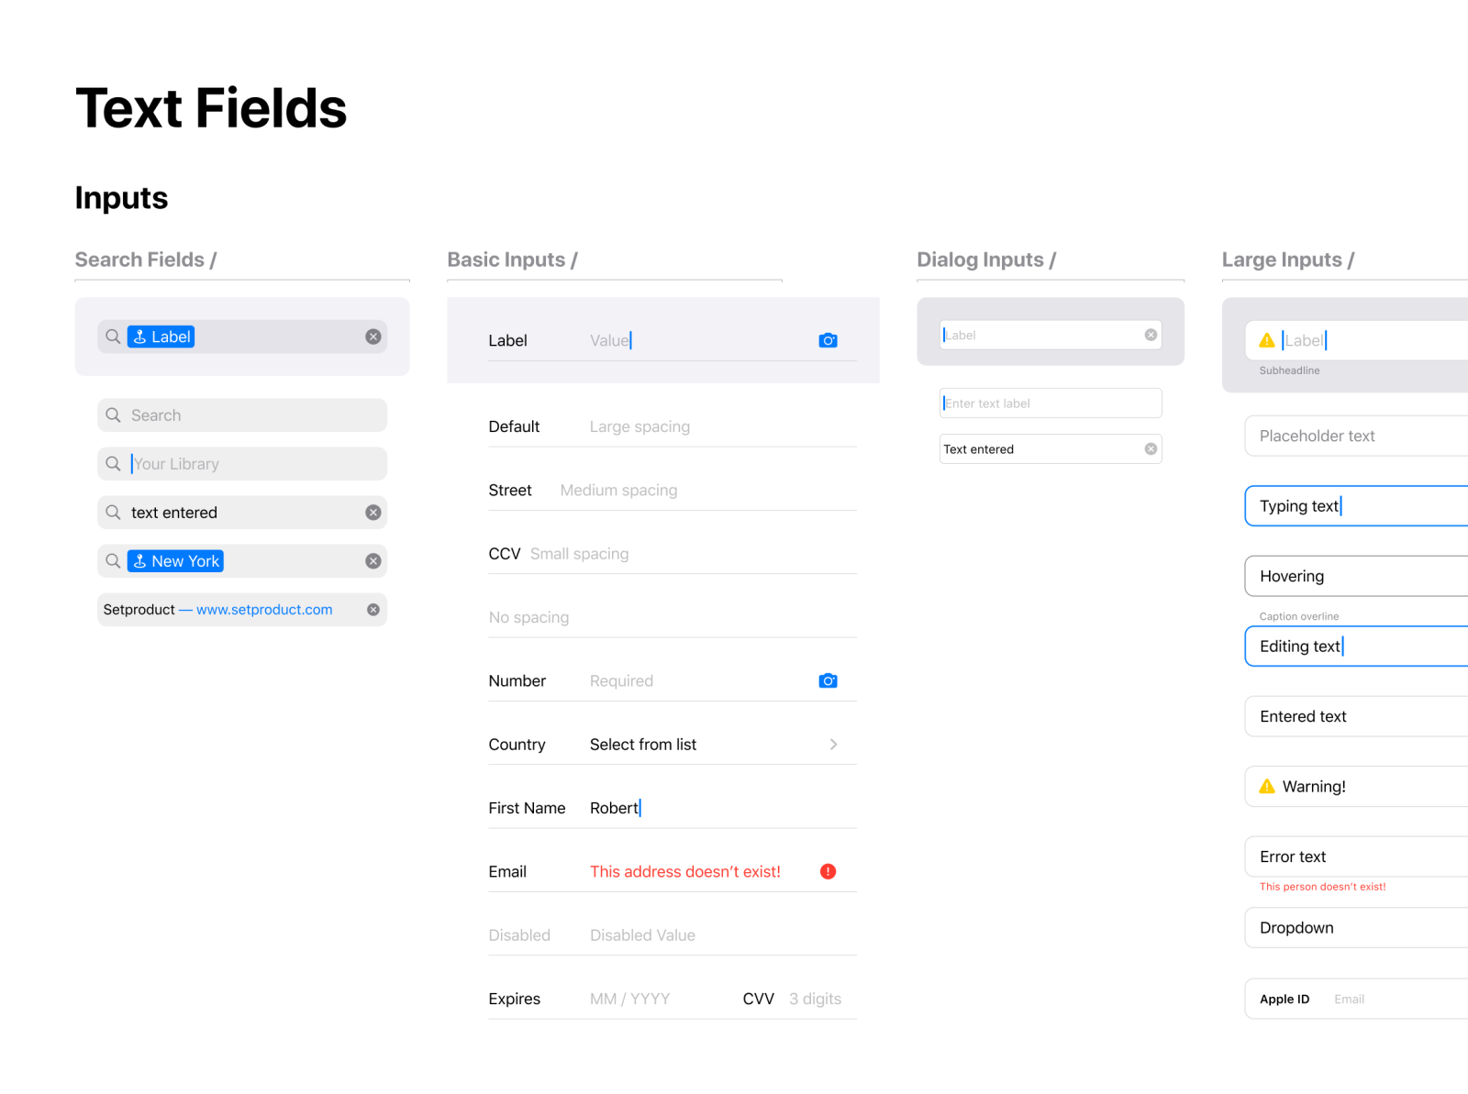1468x1094 pixels.
Task: Click the CVV 3 digits field
Action: click(x=815, y=999)
